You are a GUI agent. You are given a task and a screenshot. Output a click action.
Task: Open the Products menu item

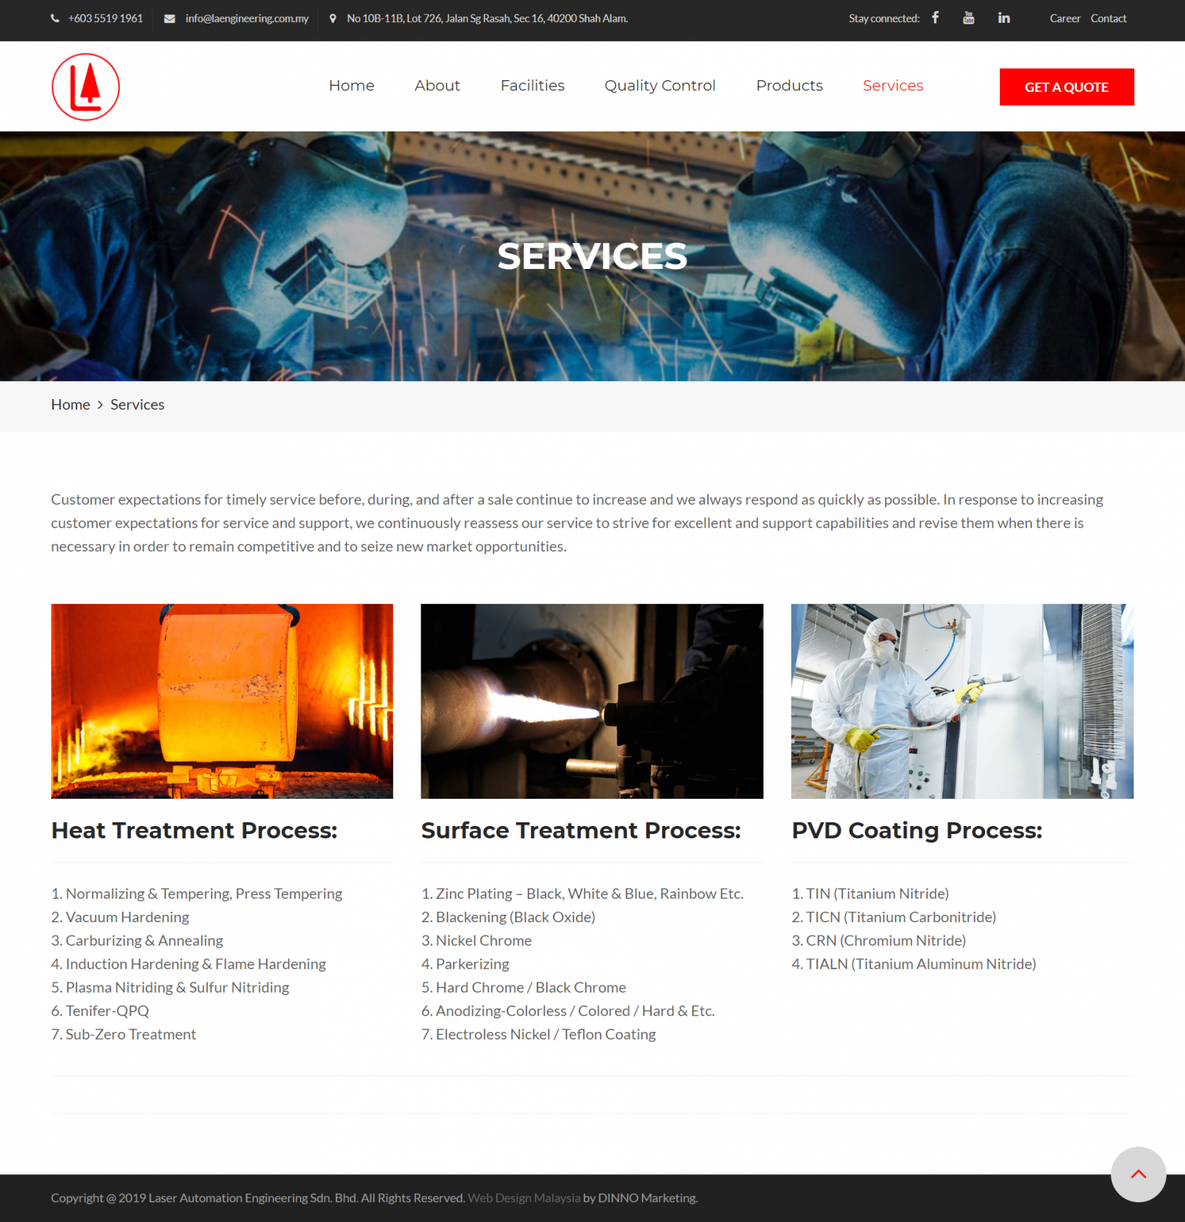coord(789,86)
